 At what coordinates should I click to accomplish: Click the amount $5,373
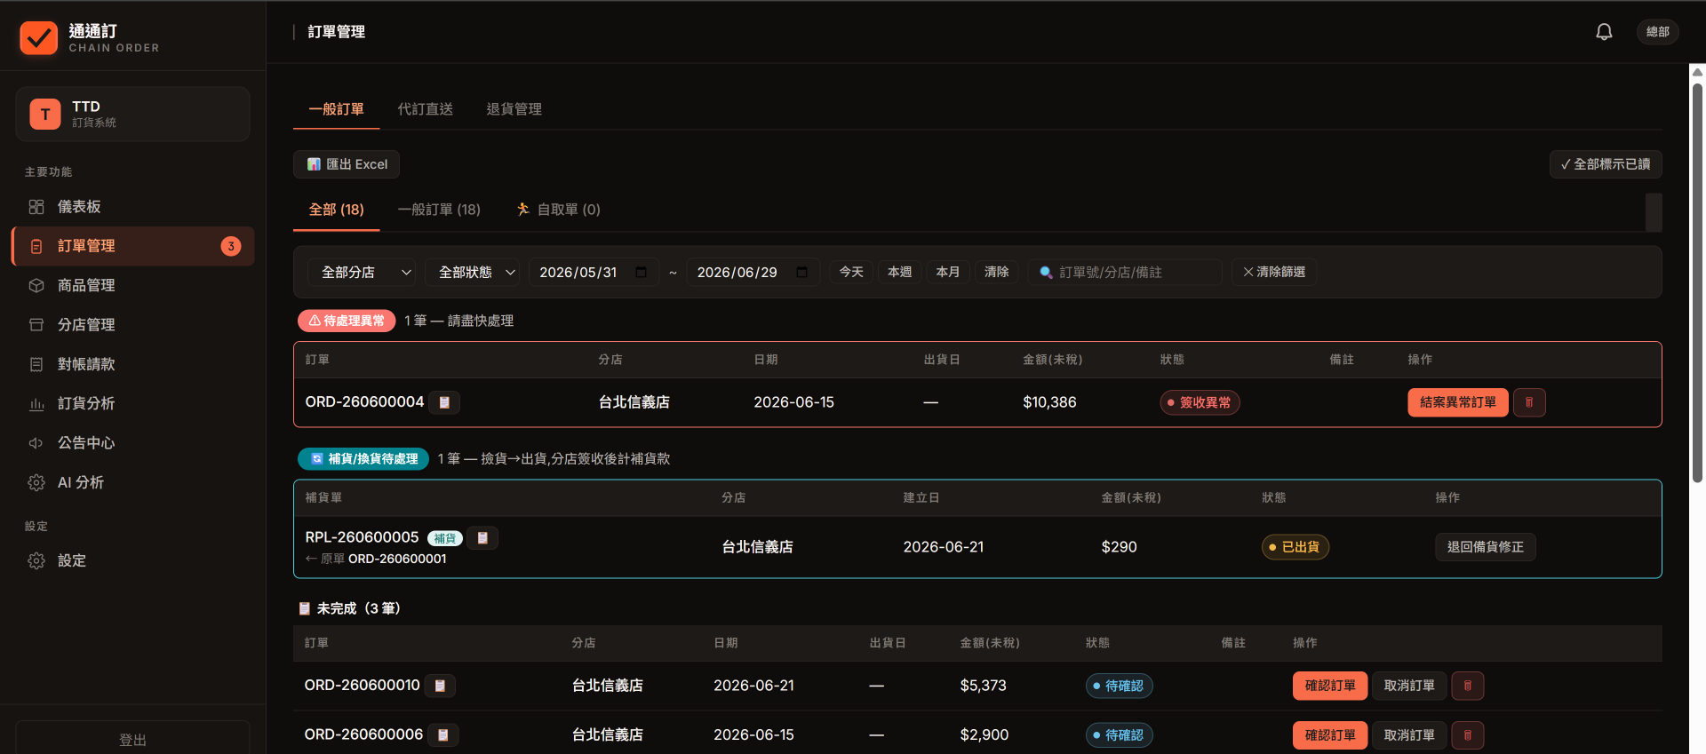coord(984,686)
